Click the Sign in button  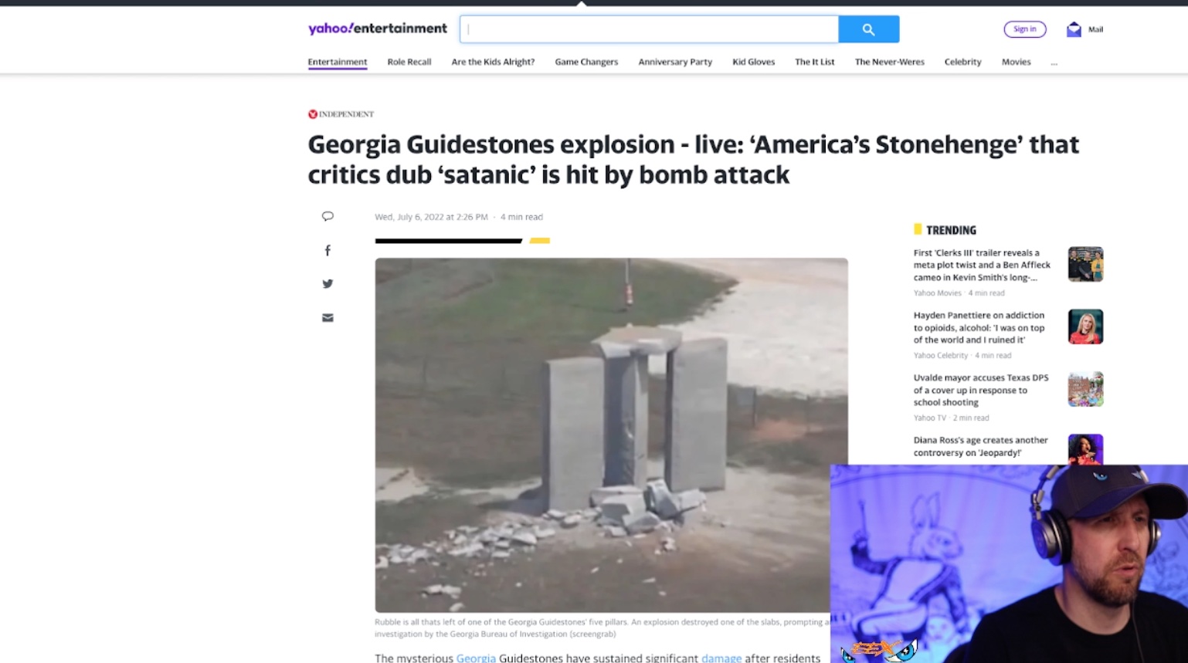(x=1025, y=29)
